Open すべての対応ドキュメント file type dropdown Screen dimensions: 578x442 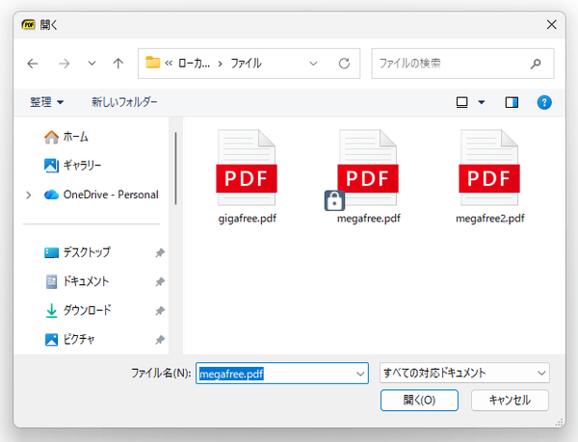coord(464,373)
